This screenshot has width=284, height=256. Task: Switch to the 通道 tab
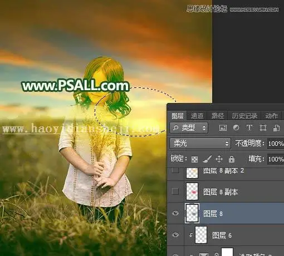tap(197, 116)
